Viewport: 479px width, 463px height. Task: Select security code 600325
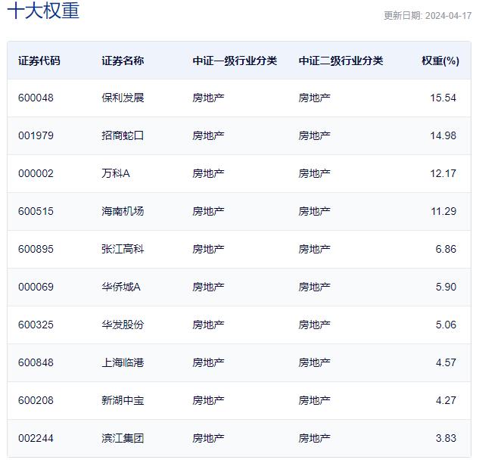[36, 325]
